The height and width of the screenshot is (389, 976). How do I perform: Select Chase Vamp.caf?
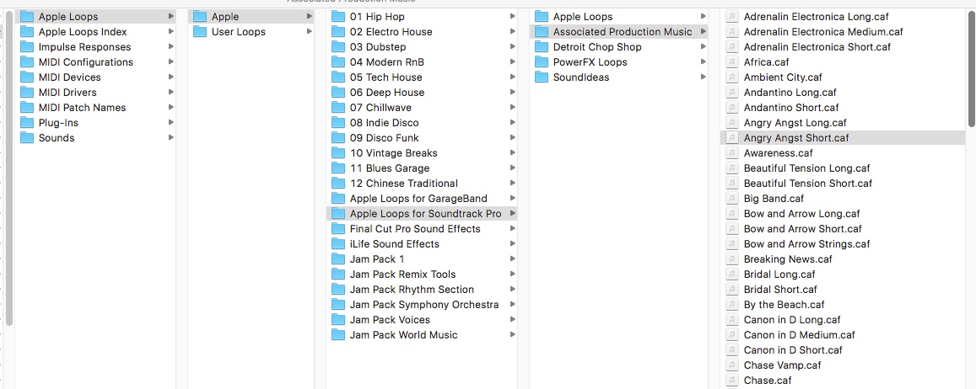844,365
